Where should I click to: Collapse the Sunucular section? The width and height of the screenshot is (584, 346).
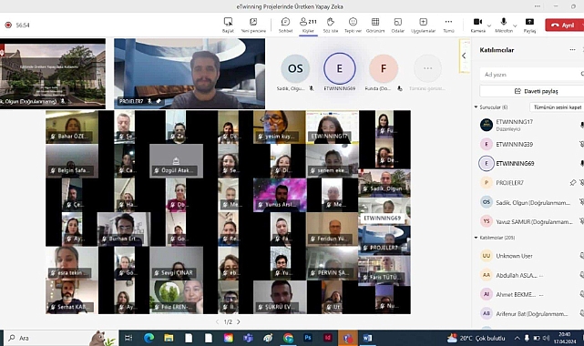476,107
